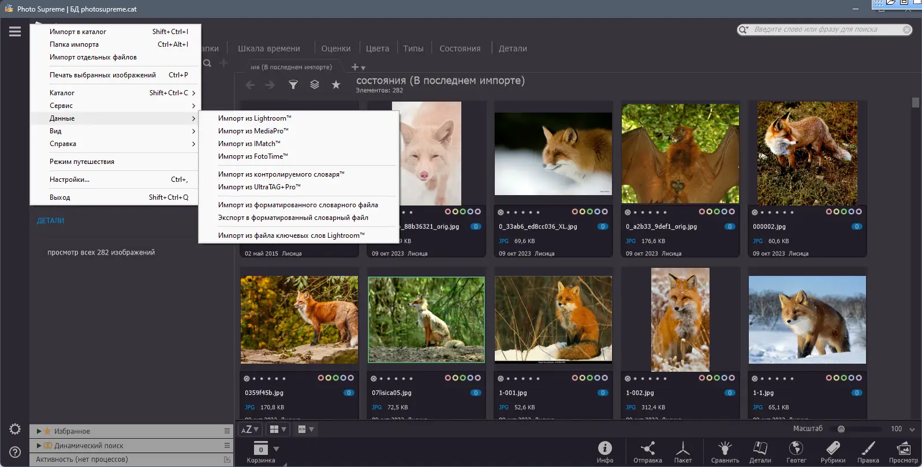Click the magnifier icon under the tabs
The image size is (922, 467).
pos(207,63)
